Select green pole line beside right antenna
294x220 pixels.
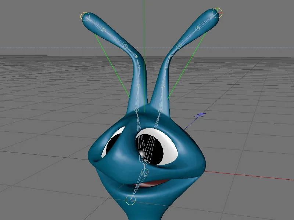[x=187, y=66]
